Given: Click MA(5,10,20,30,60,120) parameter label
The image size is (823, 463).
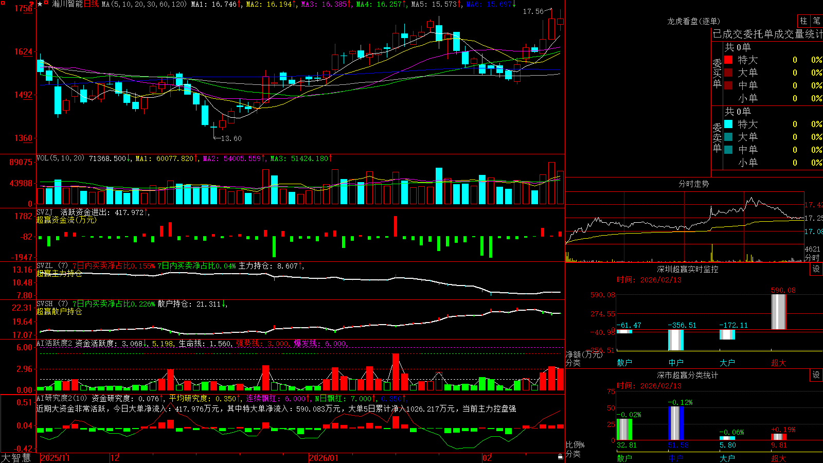Looking at the screenshot, I should pos(145,4).
